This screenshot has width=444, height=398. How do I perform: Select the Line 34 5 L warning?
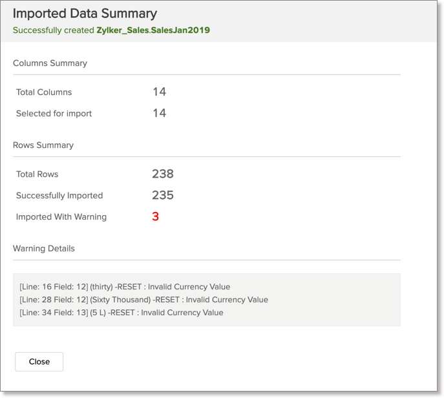coord(122,313)
